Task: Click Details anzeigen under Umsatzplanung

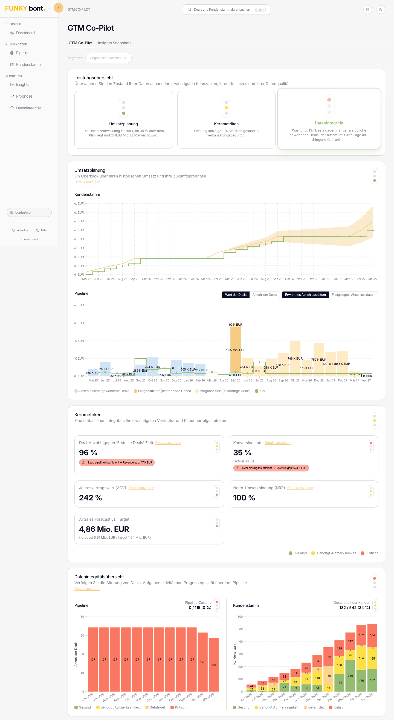Action: click(x=87, y=182)
